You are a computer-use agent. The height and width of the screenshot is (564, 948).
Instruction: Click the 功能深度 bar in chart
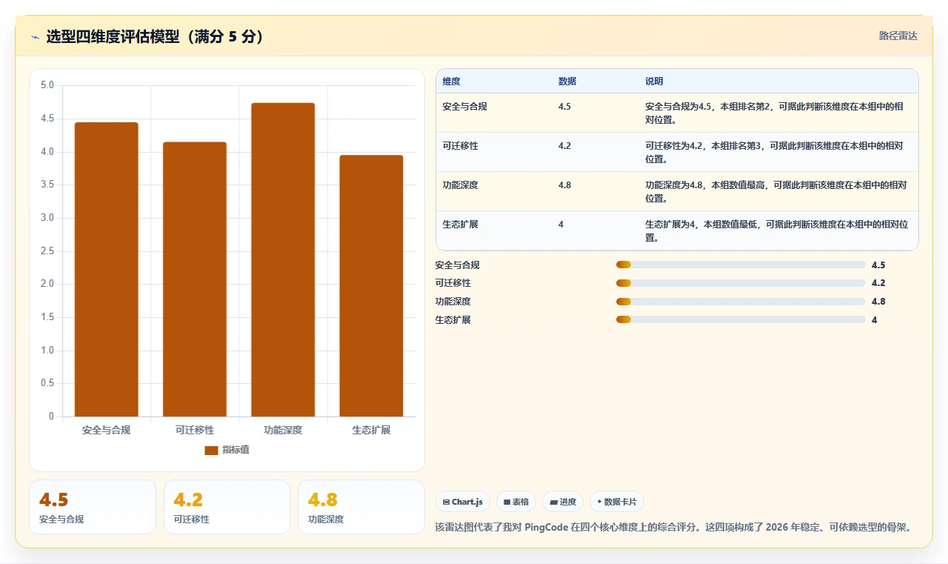point(283,259)
